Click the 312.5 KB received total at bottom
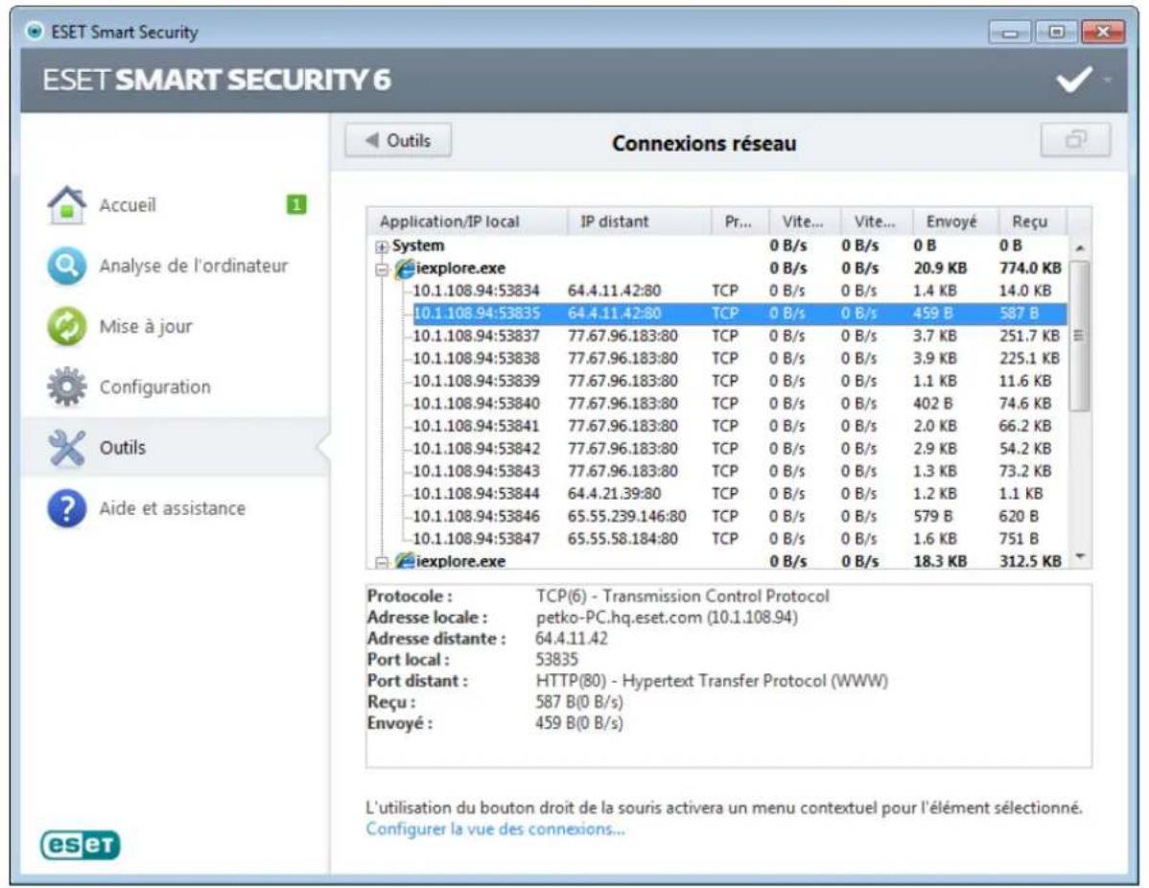Image resolution: width=1149 pixels, height=888 pixels. pos(1030,561)
